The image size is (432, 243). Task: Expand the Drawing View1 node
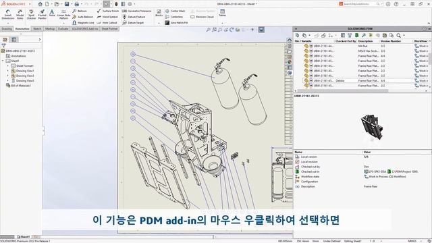pos(7,71)
